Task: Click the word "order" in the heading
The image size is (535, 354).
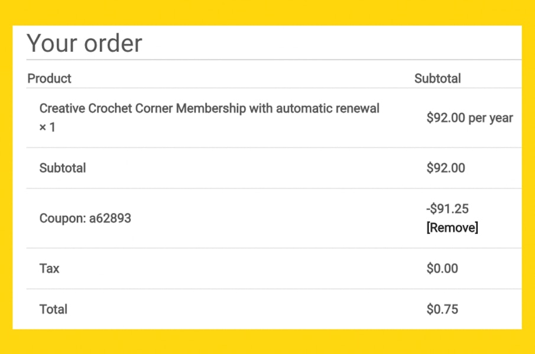Action: point(114,44)
